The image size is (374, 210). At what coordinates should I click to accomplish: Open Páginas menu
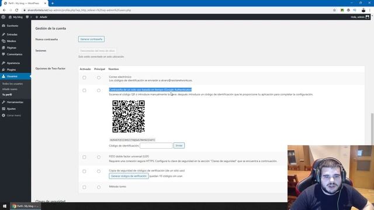pyautogui.click(x=12, y=48)
